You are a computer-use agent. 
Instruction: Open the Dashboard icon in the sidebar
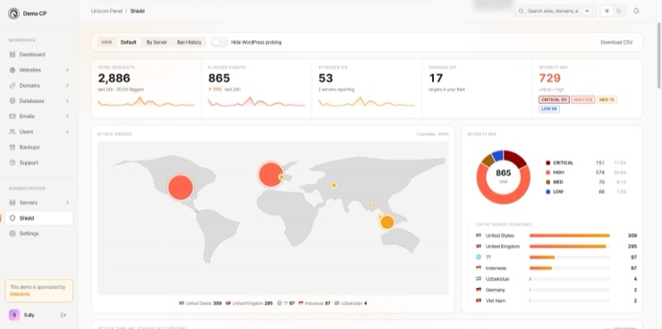coord(13,55)
